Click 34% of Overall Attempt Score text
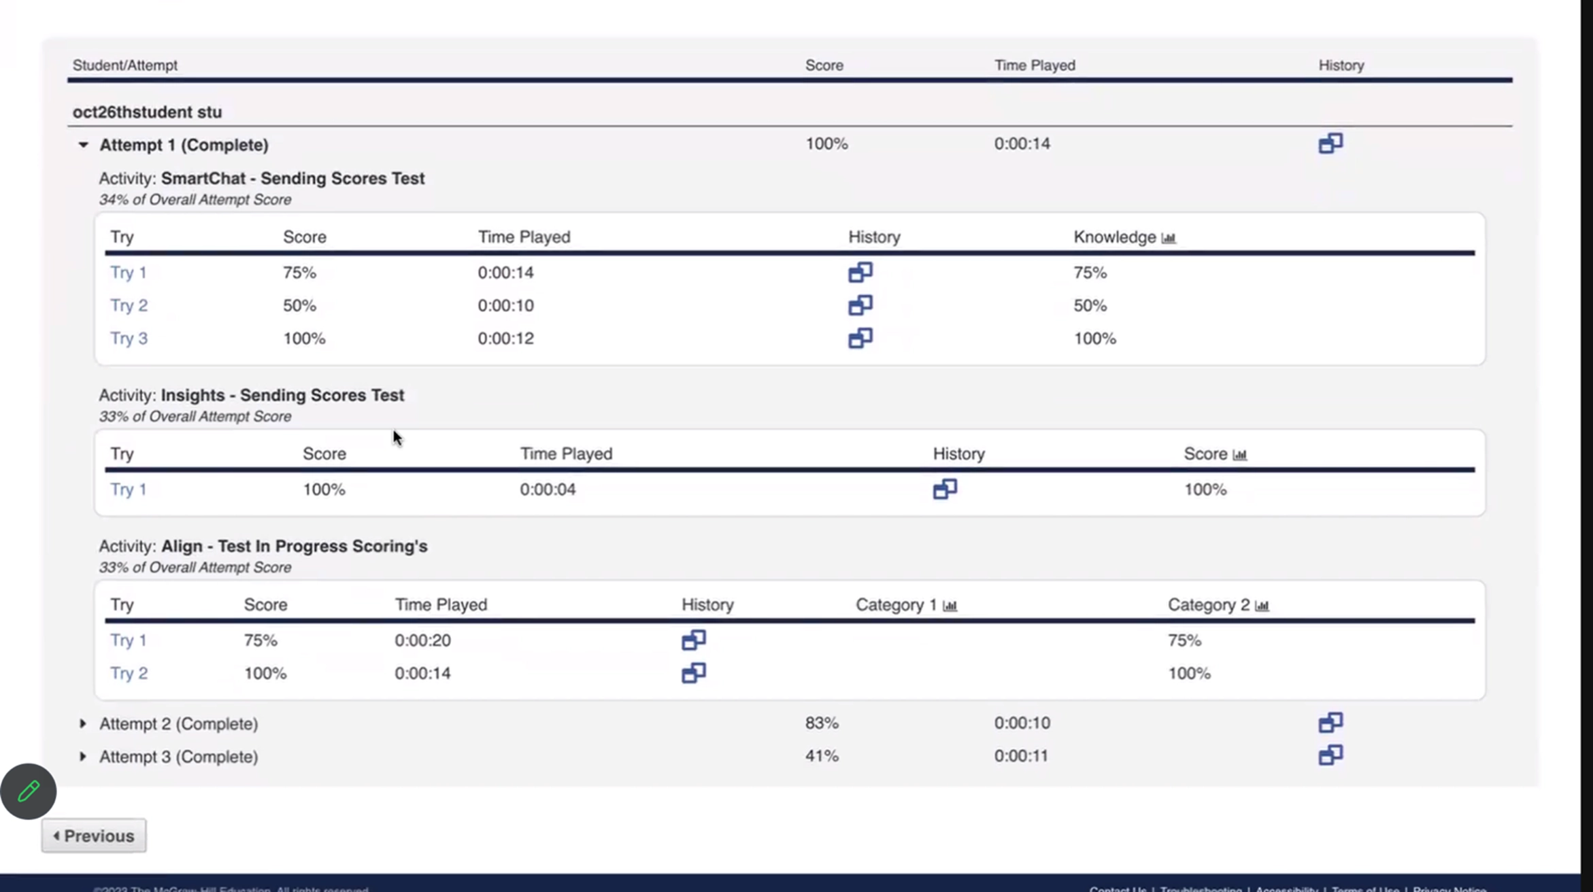The image size is (1593, 892). coord(195,200)
